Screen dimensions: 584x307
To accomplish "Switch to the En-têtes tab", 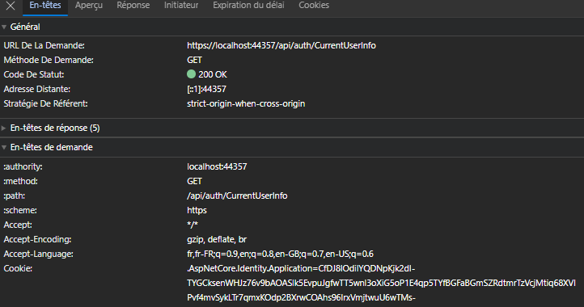I will coord(45,5).
